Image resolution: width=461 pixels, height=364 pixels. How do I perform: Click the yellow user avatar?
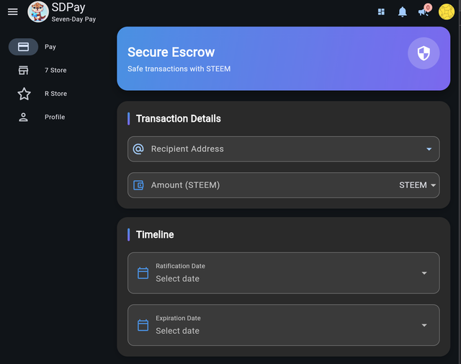[446, 12]
